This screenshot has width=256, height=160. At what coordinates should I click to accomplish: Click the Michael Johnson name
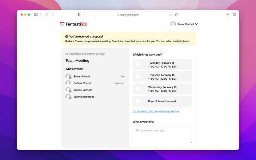pyautogui.click(x=83, y=90)
